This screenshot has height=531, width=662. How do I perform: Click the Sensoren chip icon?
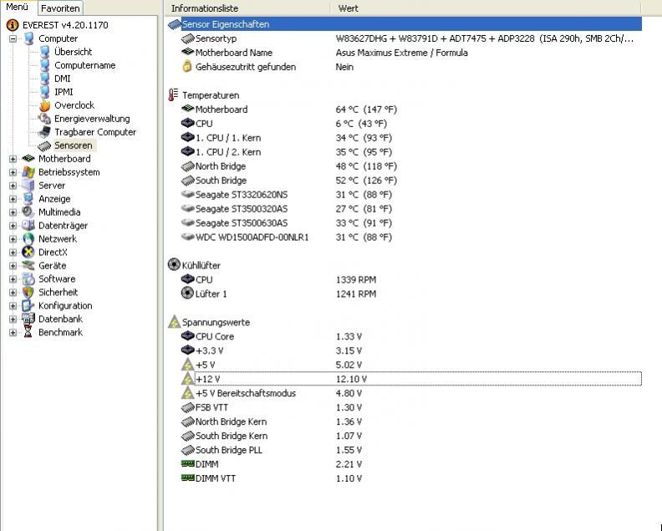point(44,146)
